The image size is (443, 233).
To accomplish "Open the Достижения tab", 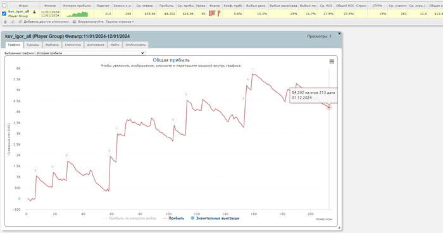I will point(96,45).
